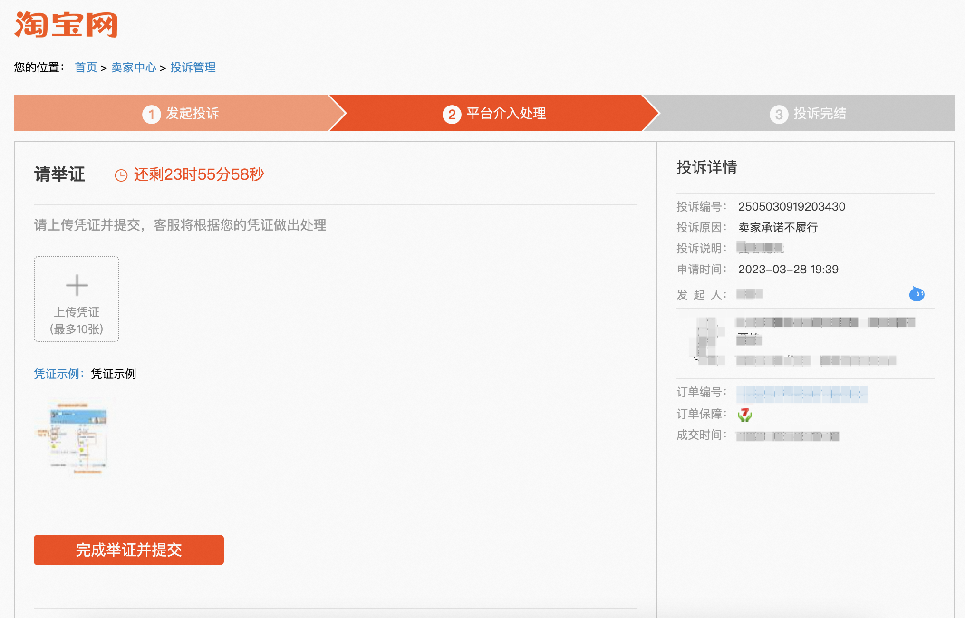Submit with 完成举证并提交 button
The height and width of the screenshot is (618, 965).
(x=129, y=550)
